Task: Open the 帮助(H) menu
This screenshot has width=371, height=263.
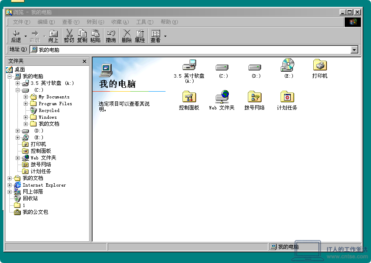Action: click(x=169, y=22)
